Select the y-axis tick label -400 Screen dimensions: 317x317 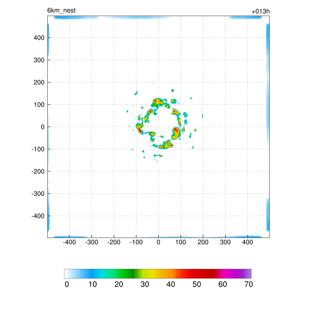click(38, 216)
